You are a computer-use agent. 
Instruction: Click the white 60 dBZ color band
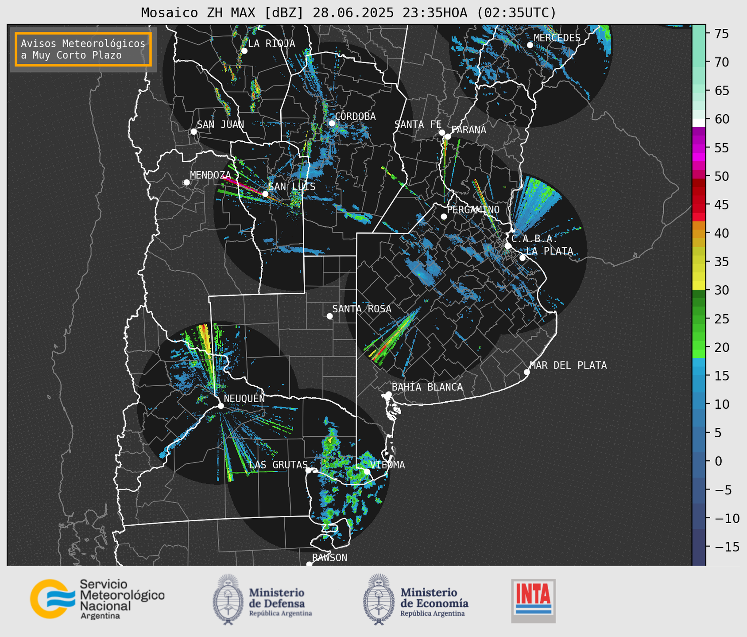[698, 122]
